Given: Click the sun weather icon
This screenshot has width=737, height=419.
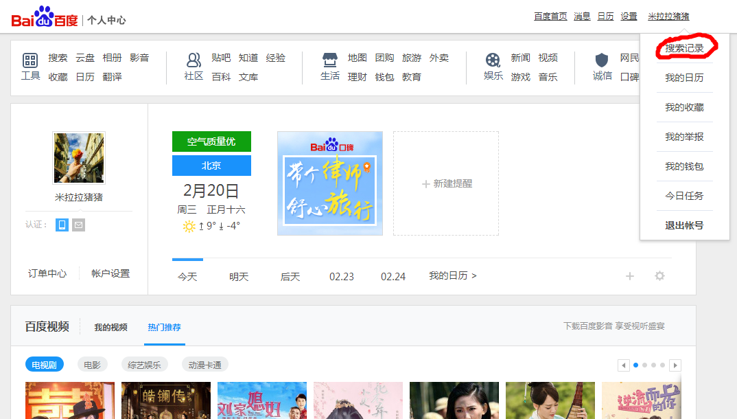Looking at the screenshot, I should [189, 226].
